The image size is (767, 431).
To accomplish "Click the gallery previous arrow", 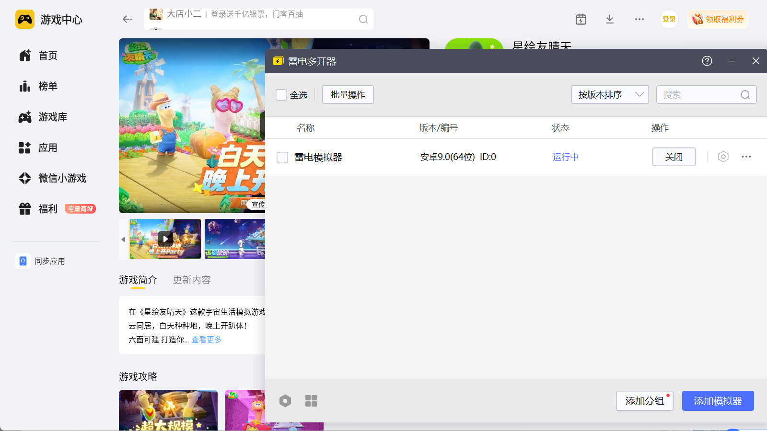I will click(x=123, y=239).
